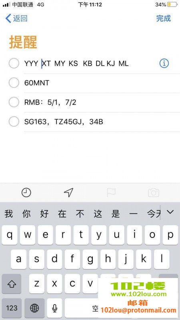Select the 你 word suggestion
Viewport: 180px width, 320px height.
[26, 214]
